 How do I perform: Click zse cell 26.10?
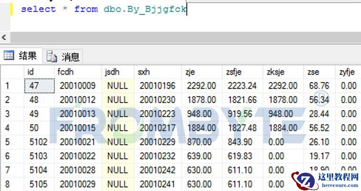click(x=320, y=142)
